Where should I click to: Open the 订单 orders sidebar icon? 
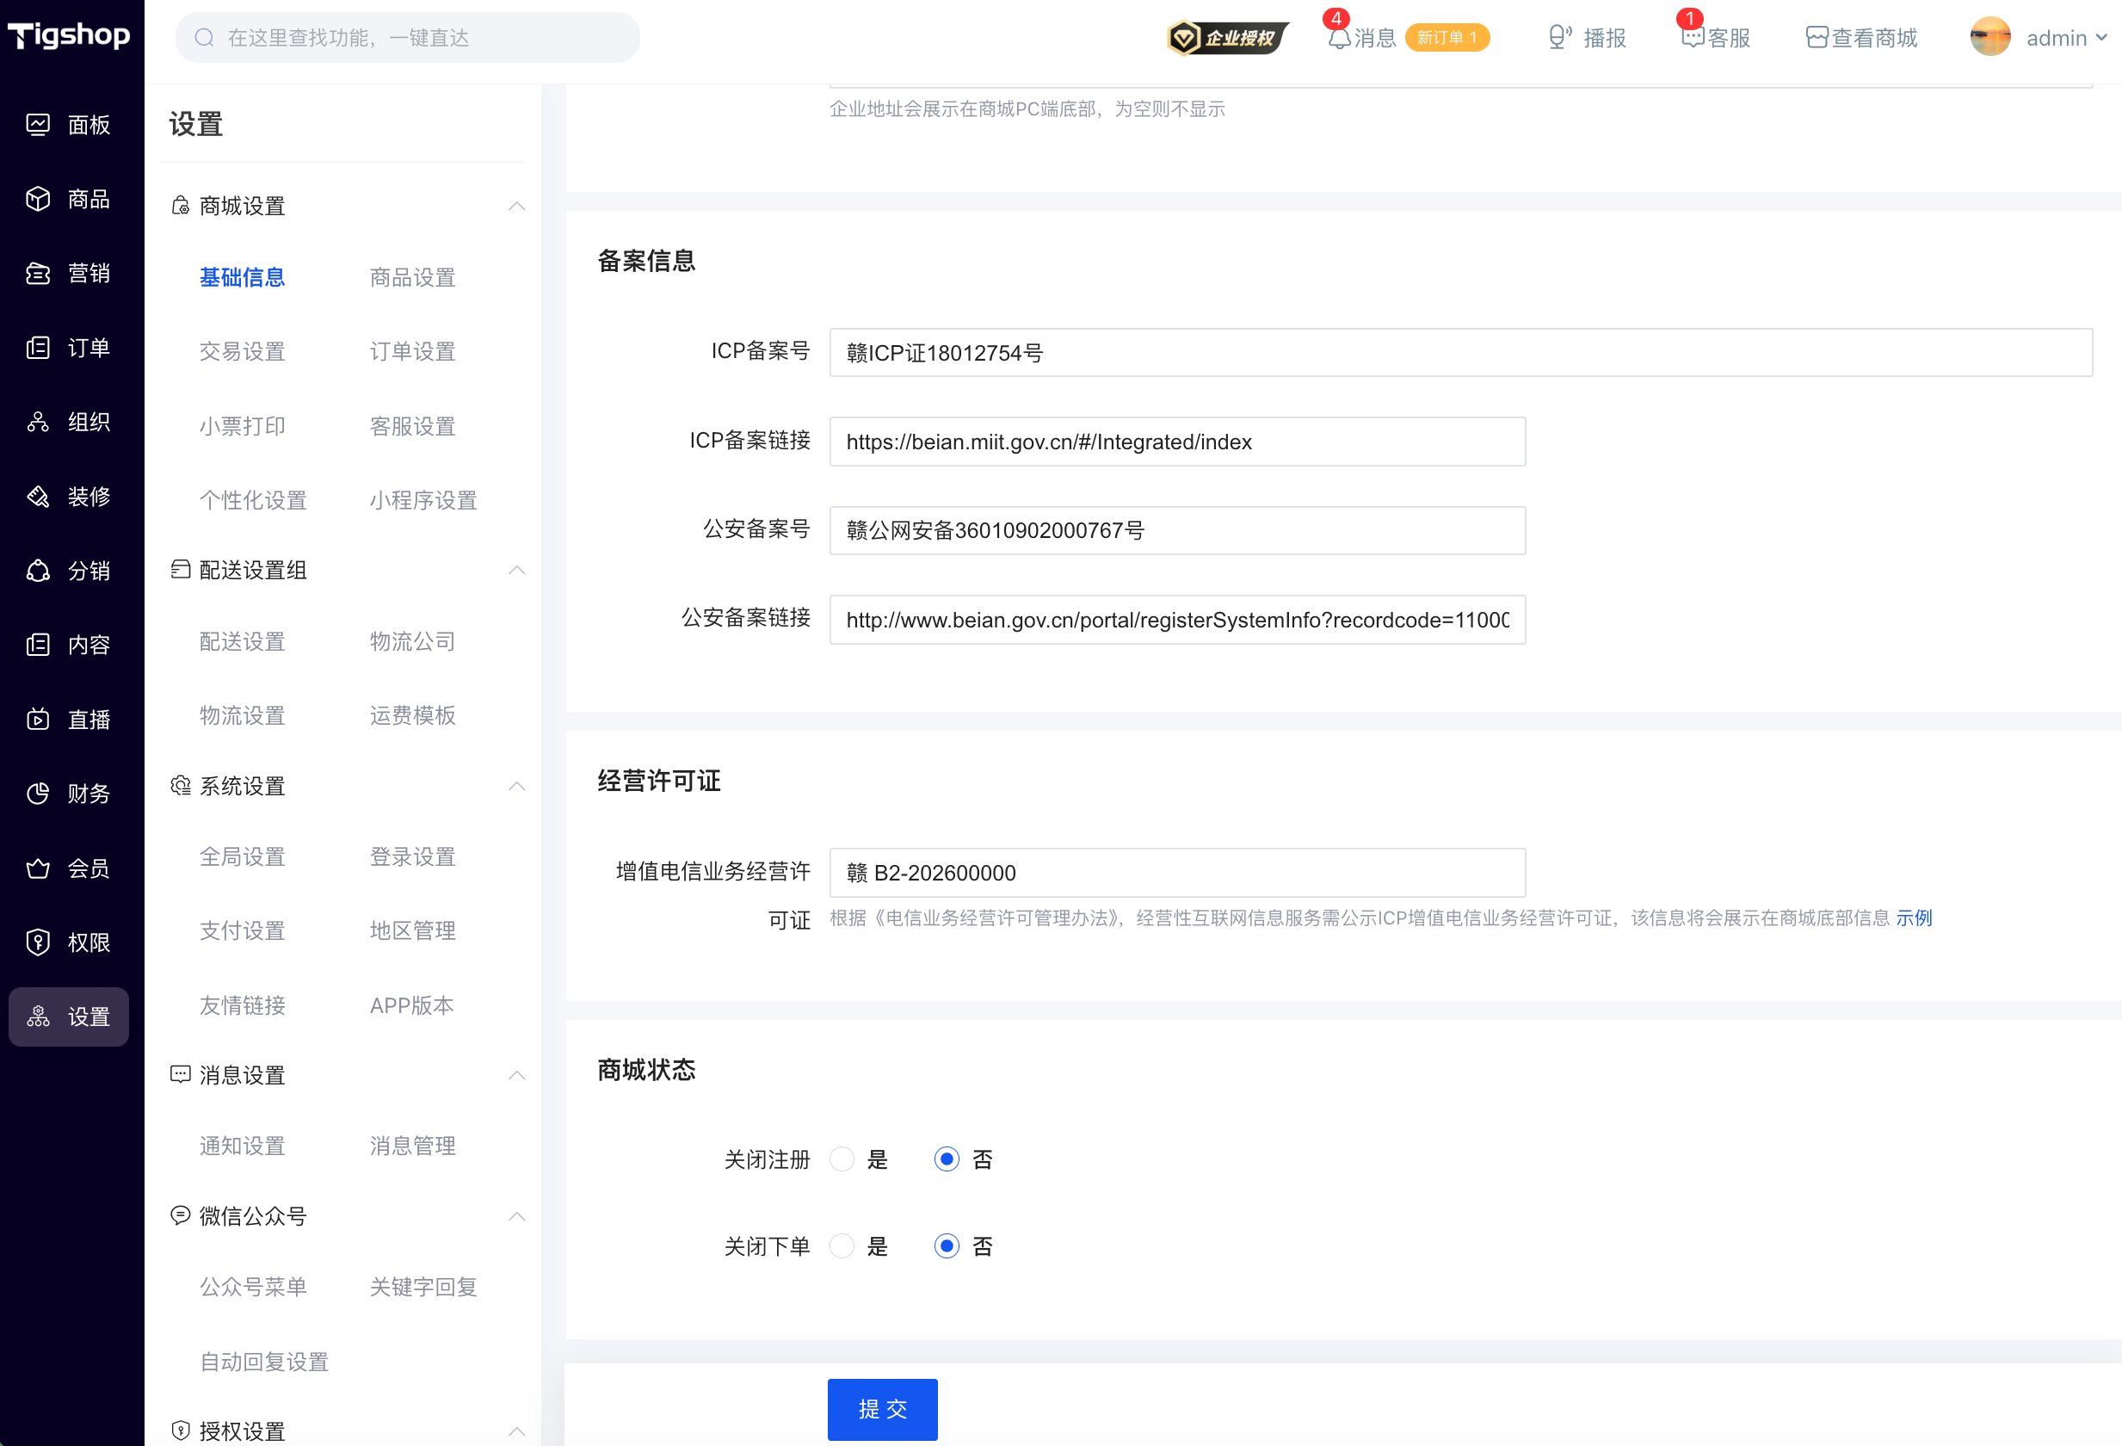[x=38, y=347]
